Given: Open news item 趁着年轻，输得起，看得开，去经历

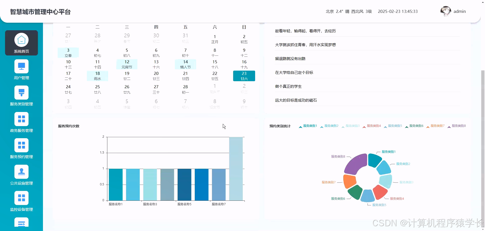Looking at the screenshot, I should coord(305,31).
